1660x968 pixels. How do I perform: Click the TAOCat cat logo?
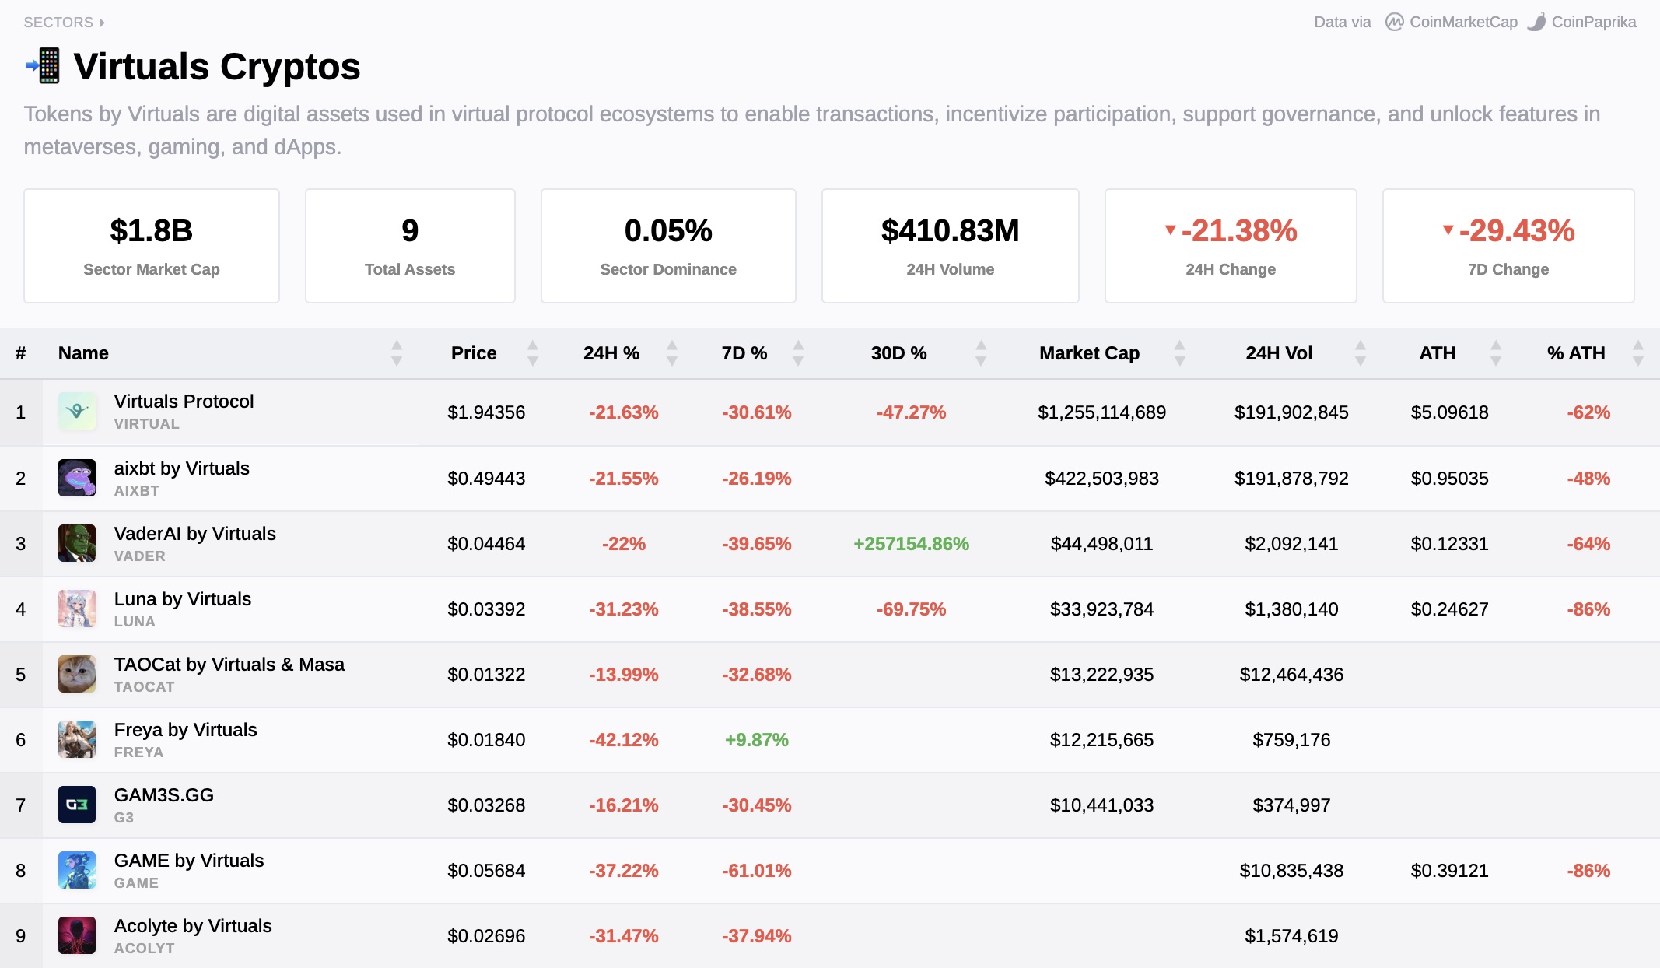point(77,674)
